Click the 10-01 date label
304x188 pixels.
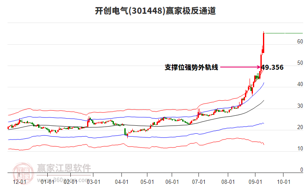[283, 182]
